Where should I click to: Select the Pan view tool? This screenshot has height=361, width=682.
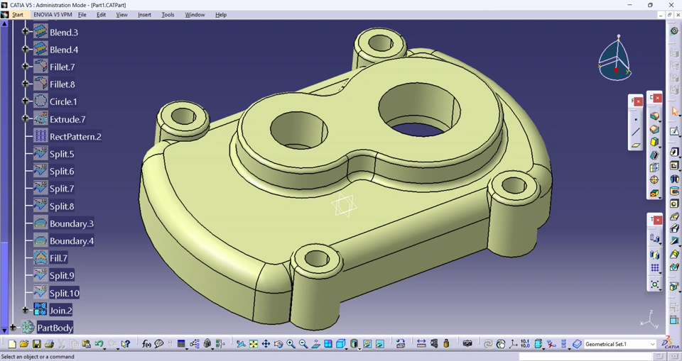(266, 344)
